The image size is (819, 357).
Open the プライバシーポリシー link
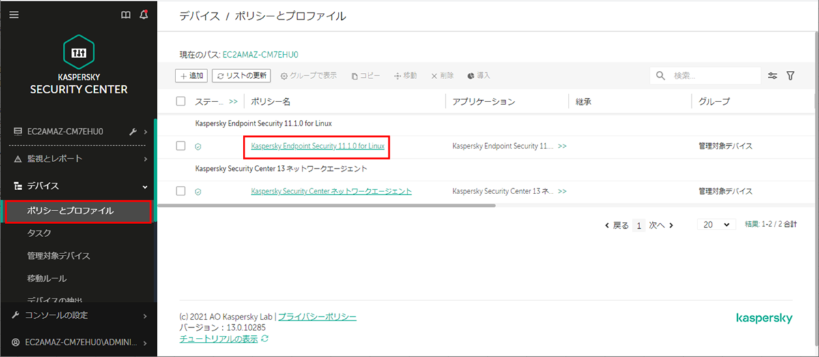pyautogui.click(x=317, y=317)
